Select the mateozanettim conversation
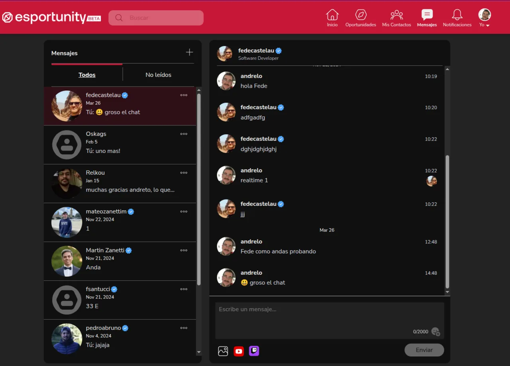Viewport: 510px width, 366px height. click(120, 223)
